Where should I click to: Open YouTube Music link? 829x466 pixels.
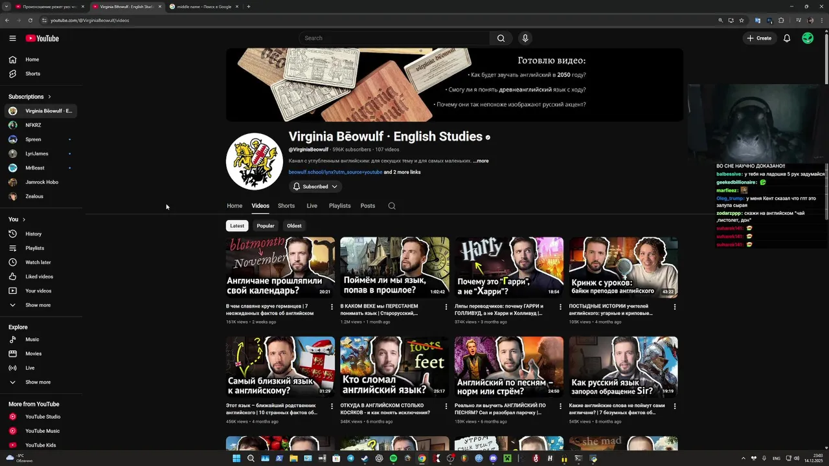point(41,431)
